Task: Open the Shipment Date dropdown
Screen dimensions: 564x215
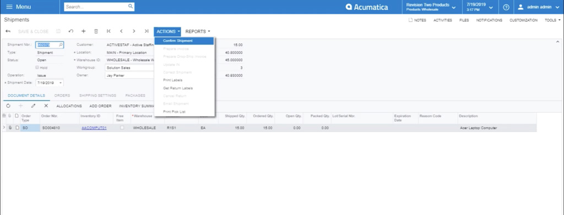Action: 61,83
